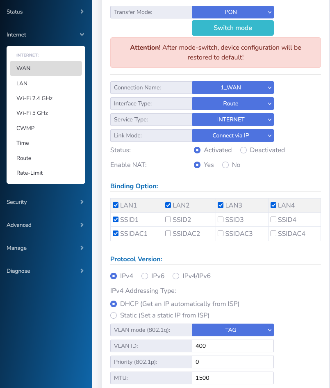This screenshot has width=330, height=388.
Task: Uncheck the LAN3 binding checkbox
Action: coord(221,205)
